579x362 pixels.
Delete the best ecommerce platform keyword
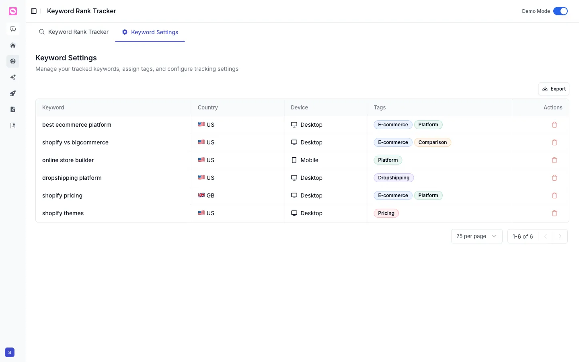coord(554,125)
